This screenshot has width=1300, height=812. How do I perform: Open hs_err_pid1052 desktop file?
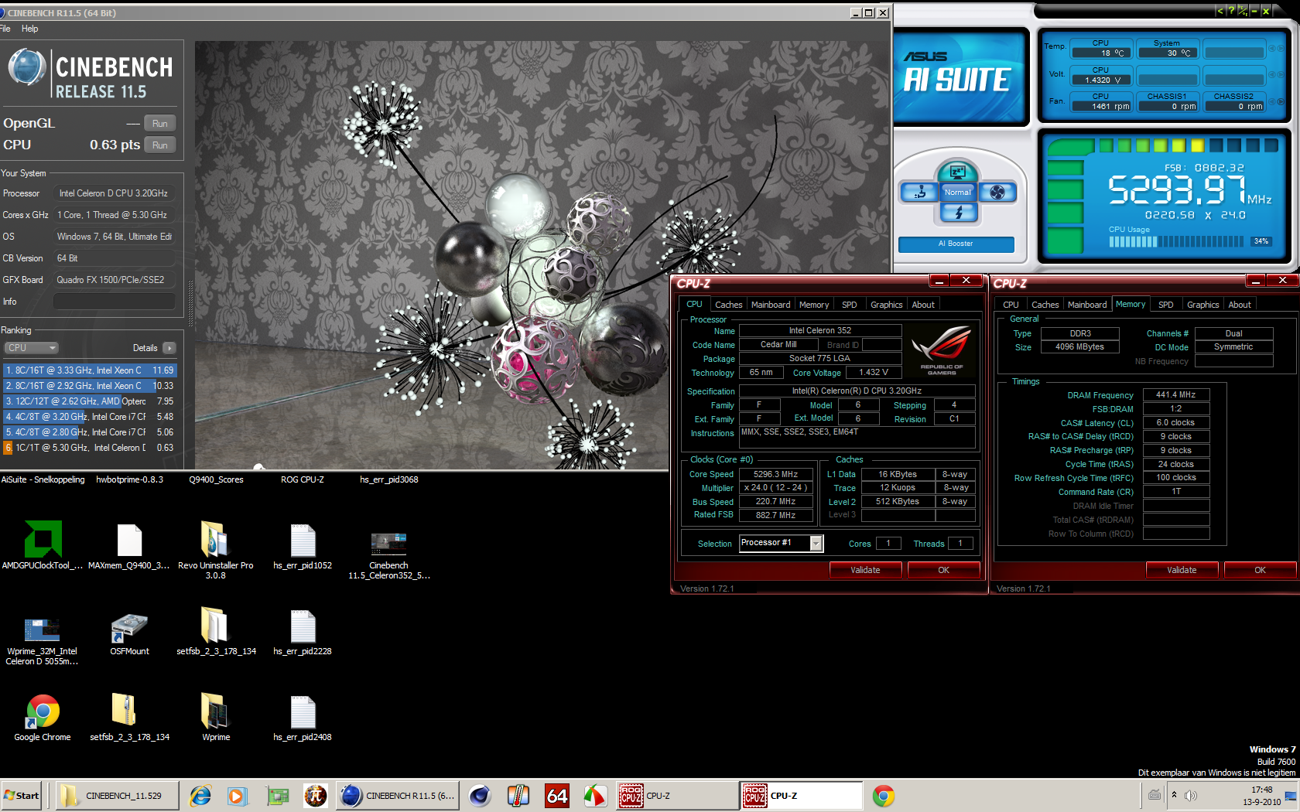coord(303,546)
